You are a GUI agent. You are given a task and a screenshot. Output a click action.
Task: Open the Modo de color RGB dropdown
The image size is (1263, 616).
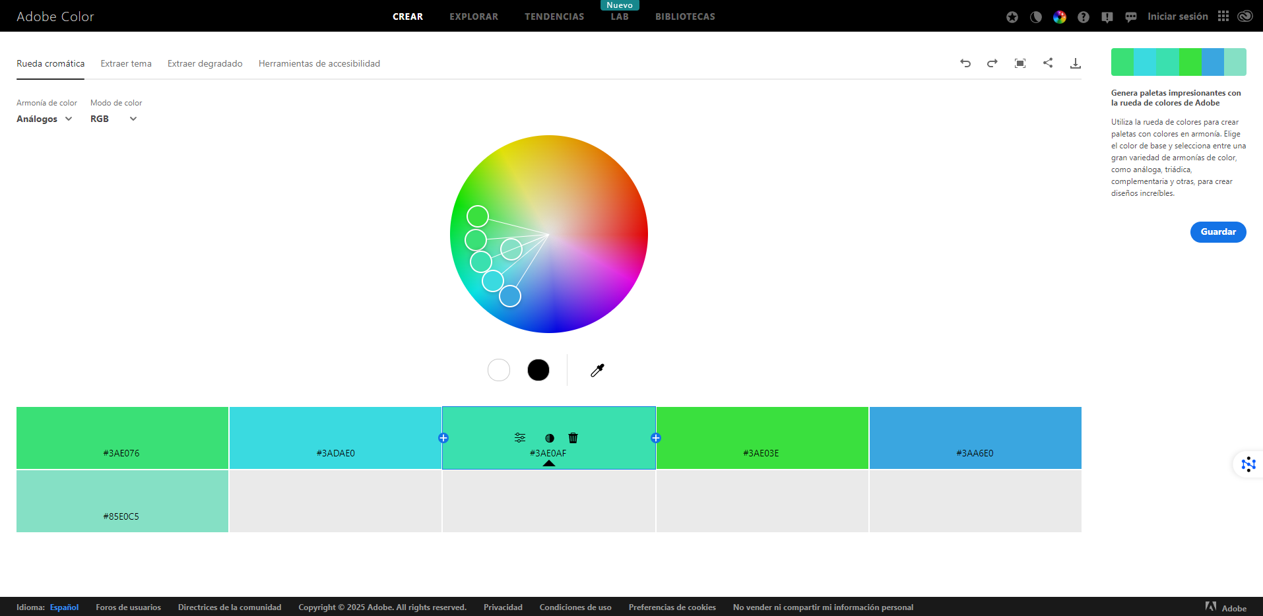(113, 119)
